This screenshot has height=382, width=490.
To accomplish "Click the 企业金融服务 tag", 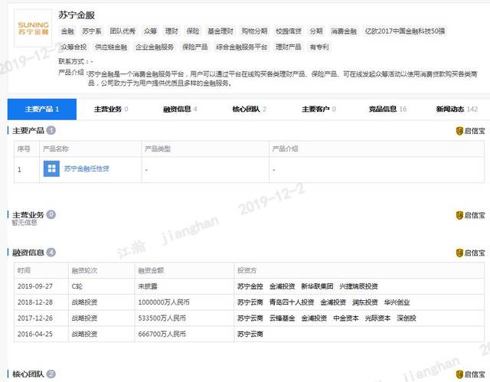I will coord(155,47).
